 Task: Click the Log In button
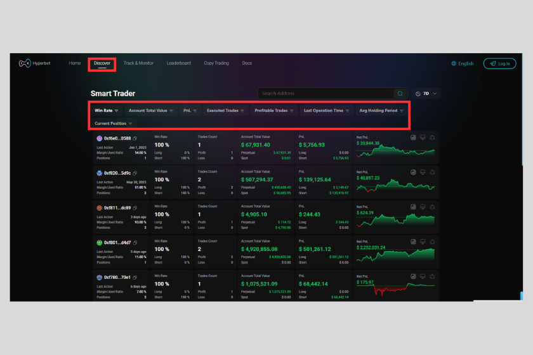500,63
